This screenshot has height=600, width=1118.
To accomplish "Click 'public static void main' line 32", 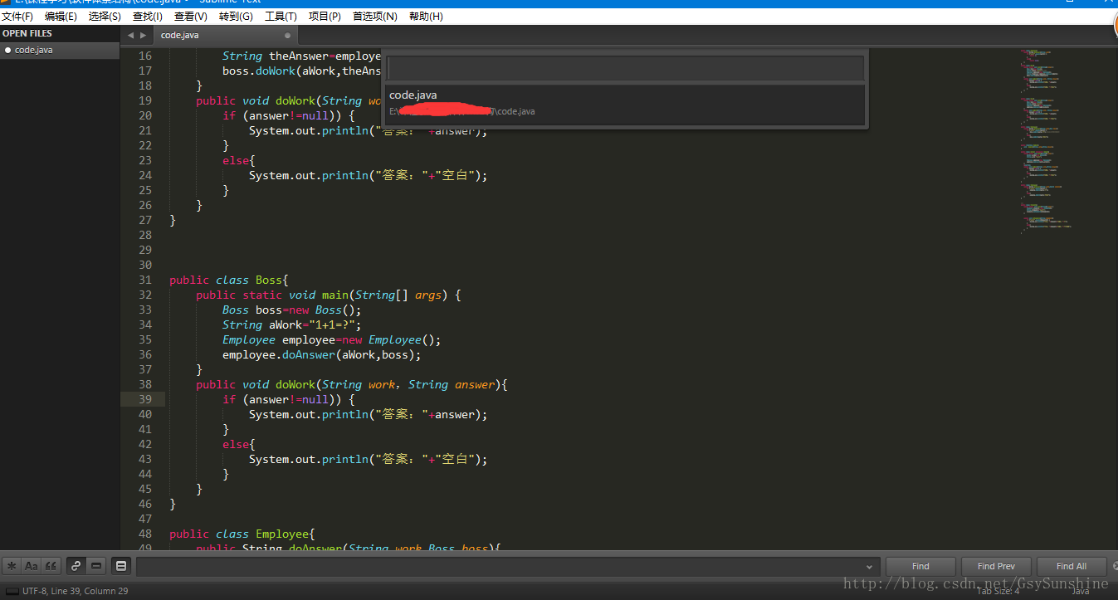I will tap(329, 295).
